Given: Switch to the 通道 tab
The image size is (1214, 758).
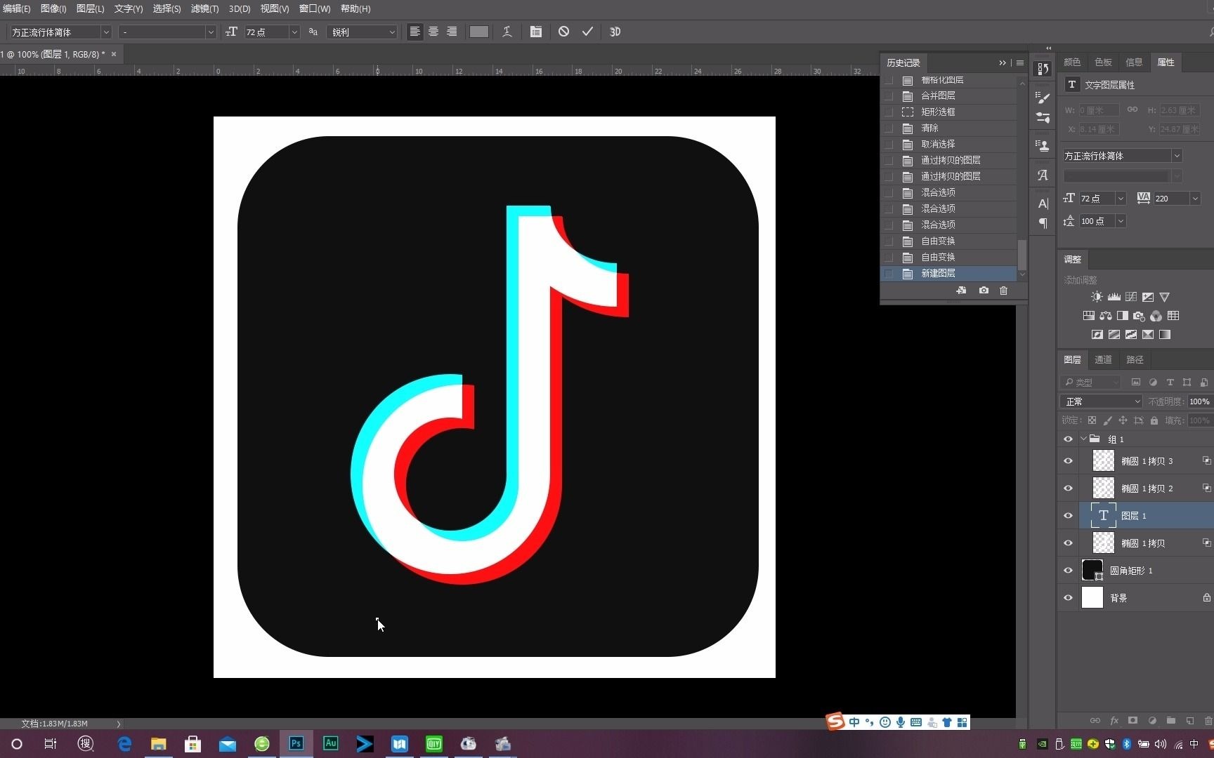Looking at the screenshot, I should [1103, 359].
